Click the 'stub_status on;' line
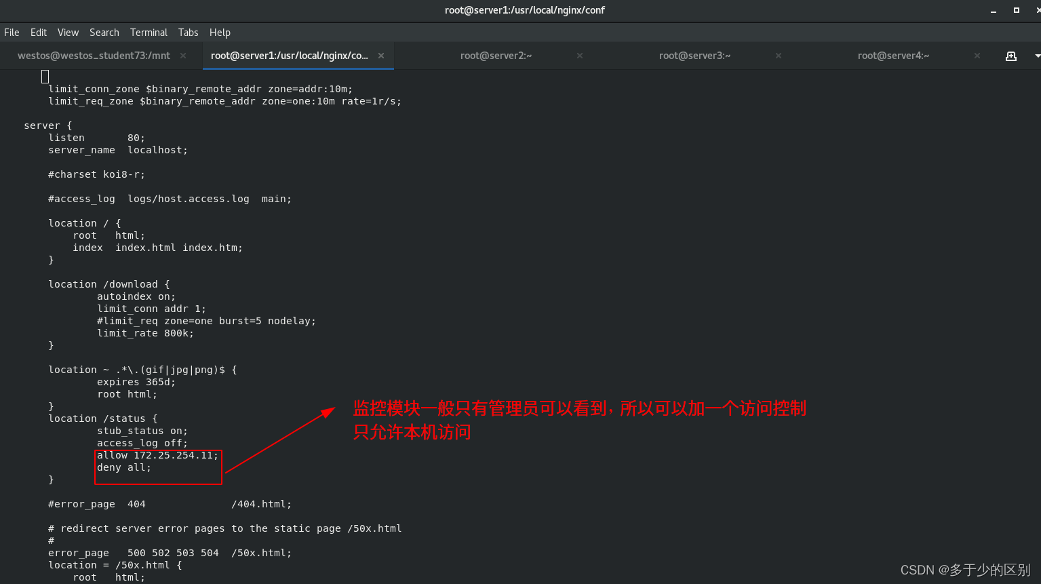 [142, 431]
